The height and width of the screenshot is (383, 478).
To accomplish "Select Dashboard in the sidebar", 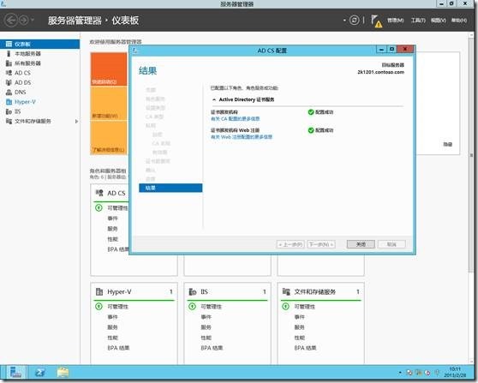I will 40,44.
